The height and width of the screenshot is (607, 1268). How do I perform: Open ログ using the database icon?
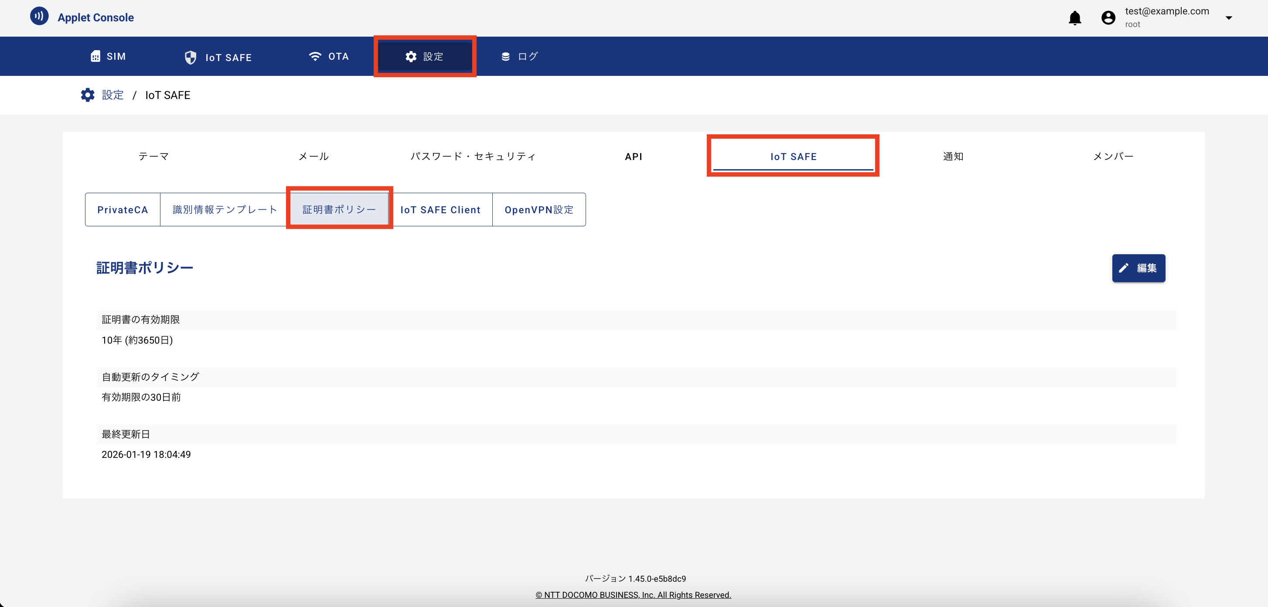point(505,56)
